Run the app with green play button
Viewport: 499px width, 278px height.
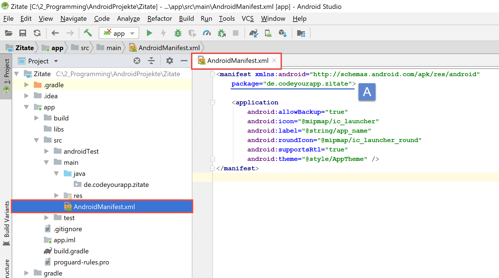pos(149,33)
